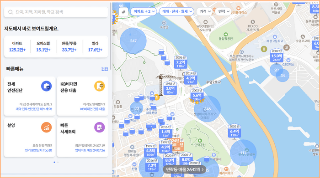
Task: Click the 올림픽공원 park icon
Action: [225, 34]
